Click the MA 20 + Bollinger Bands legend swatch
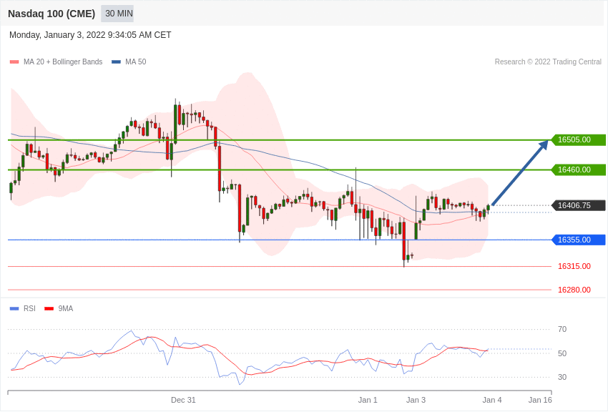608x412 pixels. 14,62
